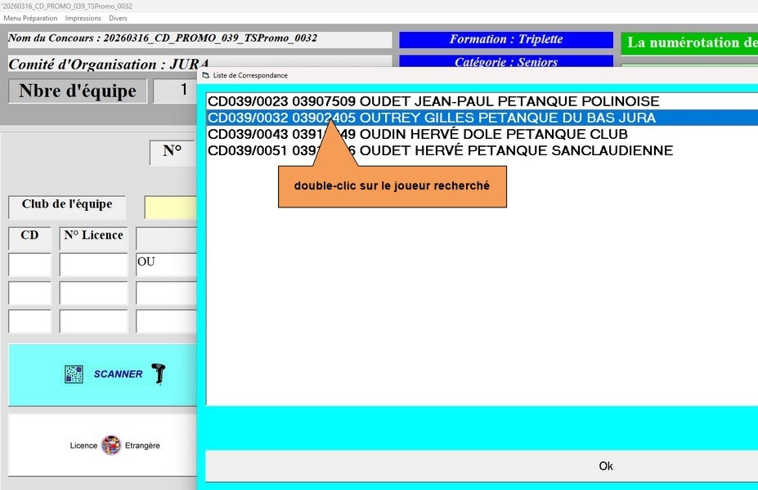Select OUDET JEAN-PAUL Petanque Polinoise entry
This screenshot has height=490, width=758.
433,101
